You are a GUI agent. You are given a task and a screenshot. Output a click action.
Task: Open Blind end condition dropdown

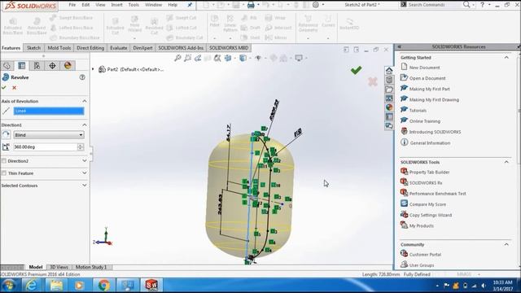(x=49, y=135)
